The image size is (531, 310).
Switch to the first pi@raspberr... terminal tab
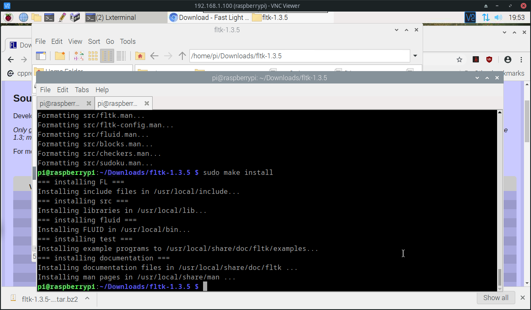tap(60, 103)
